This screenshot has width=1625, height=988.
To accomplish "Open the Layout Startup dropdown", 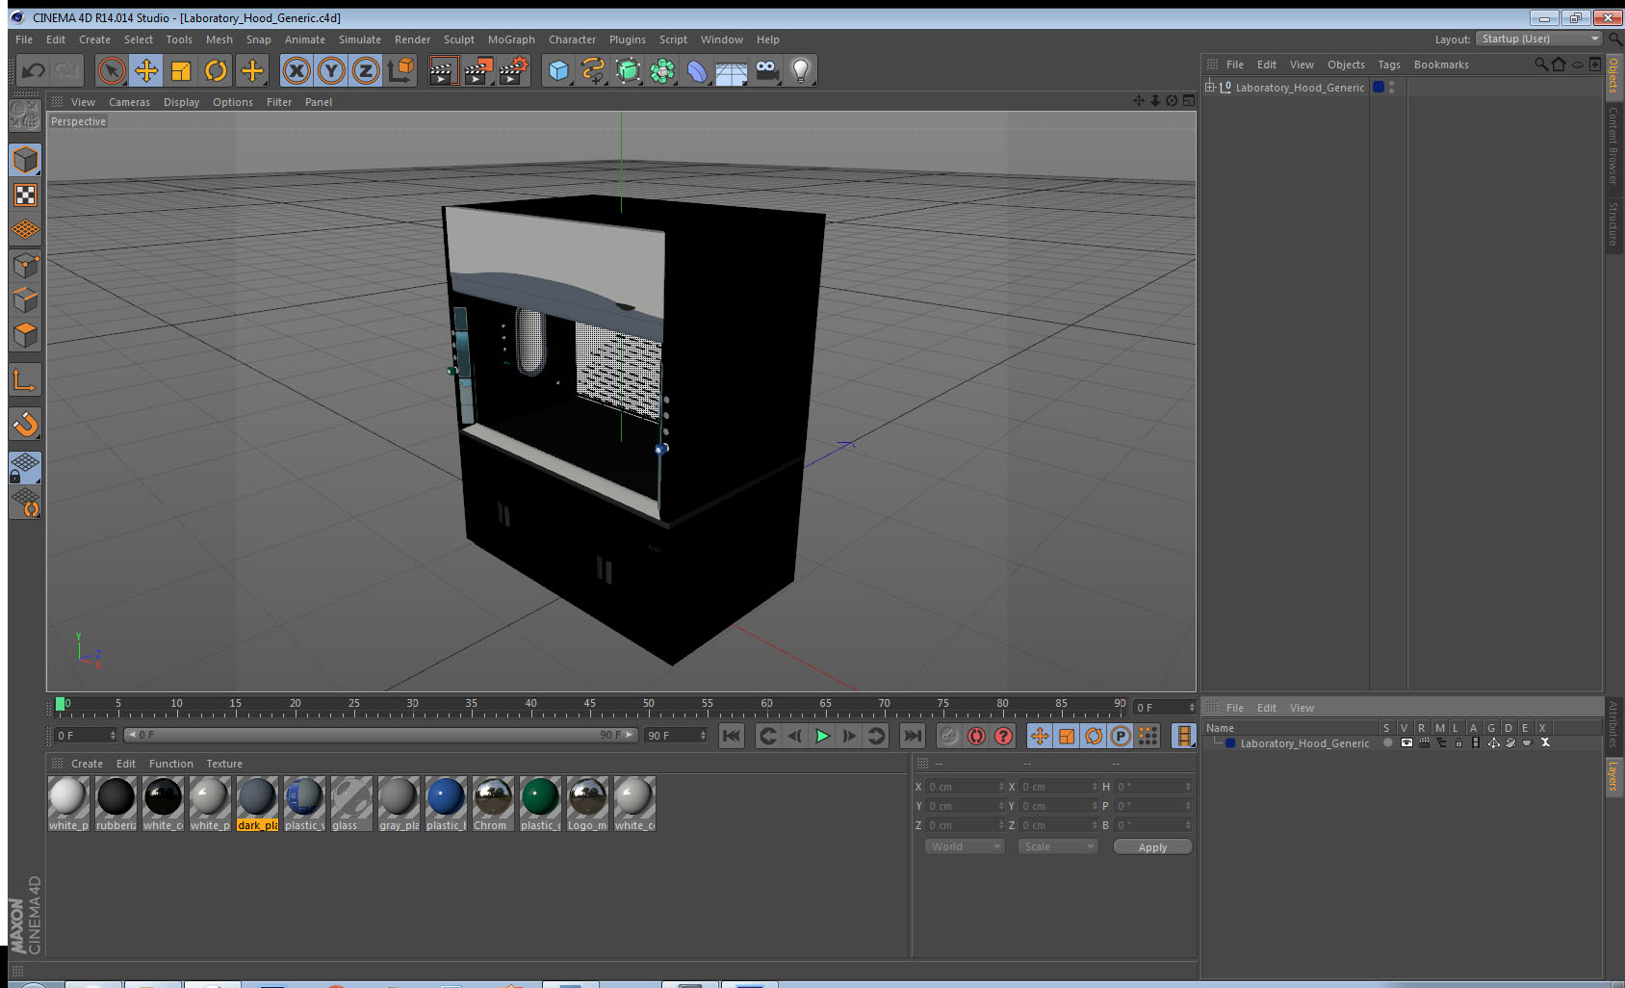I will coord(1539,39).
